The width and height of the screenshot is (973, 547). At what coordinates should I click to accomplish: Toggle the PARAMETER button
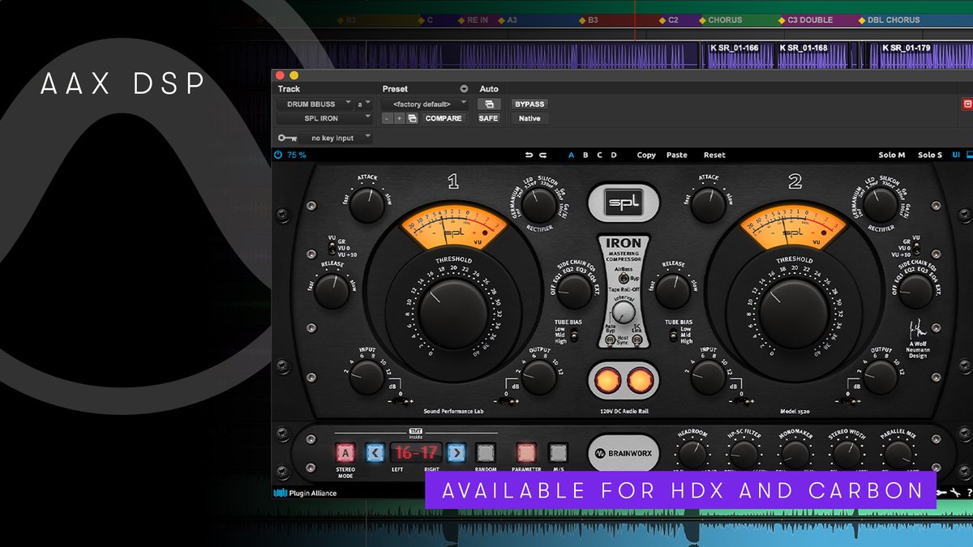(527, 452)
